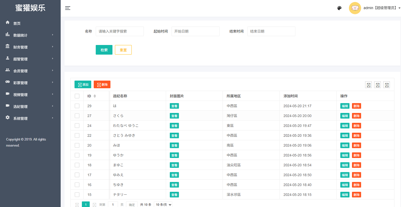Viewport: 401px width, 207px height.
Task: Select the checkbox for row ID 20
Action: pos(77,145)
